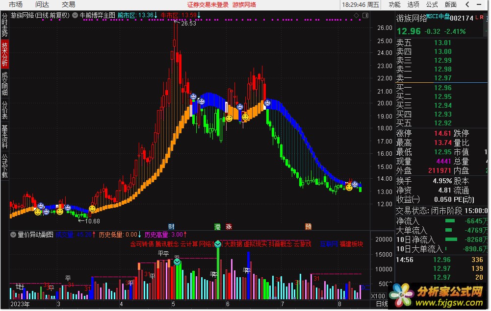Image resolution: width=491 pixels, height=311 pixels.
Task: Click the 10日净流入 row
Action: click(441, 239)
